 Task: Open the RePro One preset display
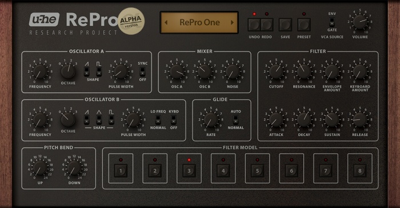(x=199, y=22)
